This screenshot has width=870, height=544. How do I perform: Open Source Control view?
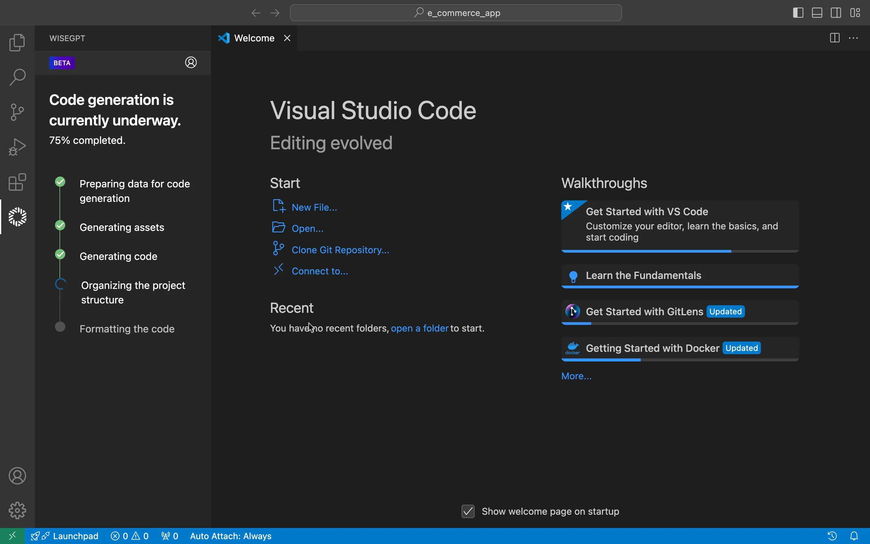point(17,112)
